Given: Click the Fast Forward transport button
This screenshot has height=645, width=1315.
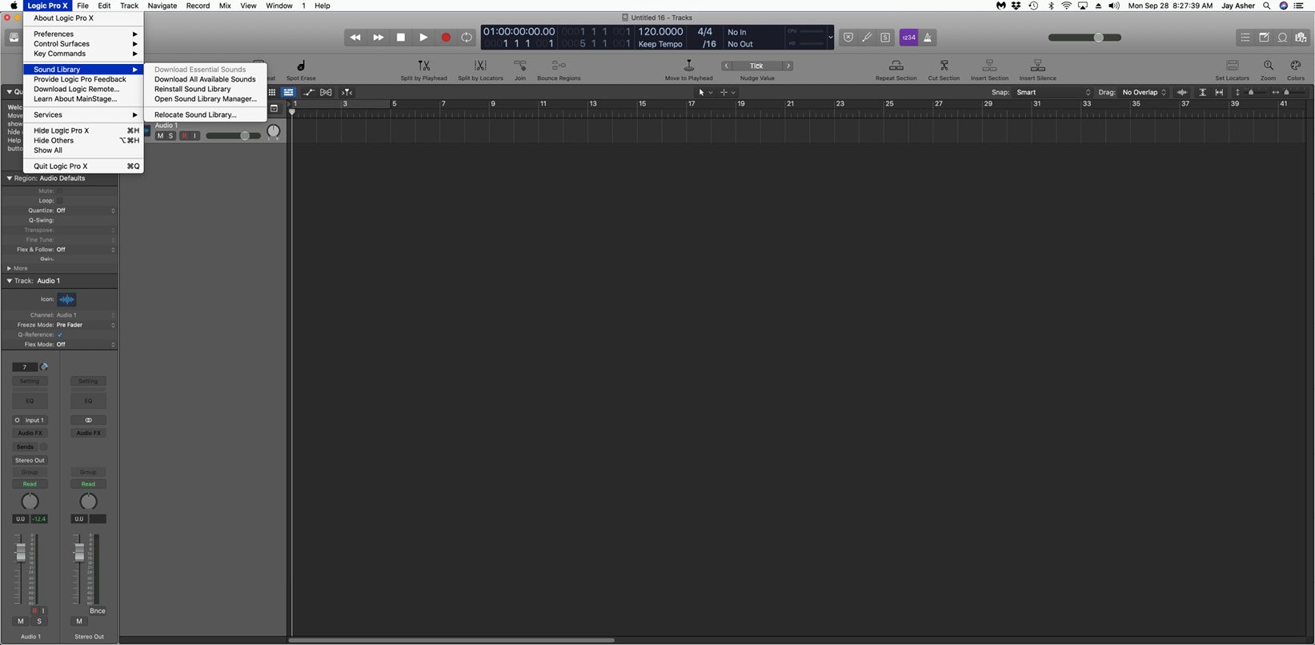Looking at the screenshot, I should point(378,37).
